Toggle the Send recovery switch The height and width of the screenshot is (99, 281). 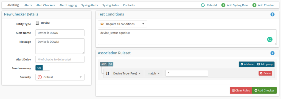[x=43, y=68]
